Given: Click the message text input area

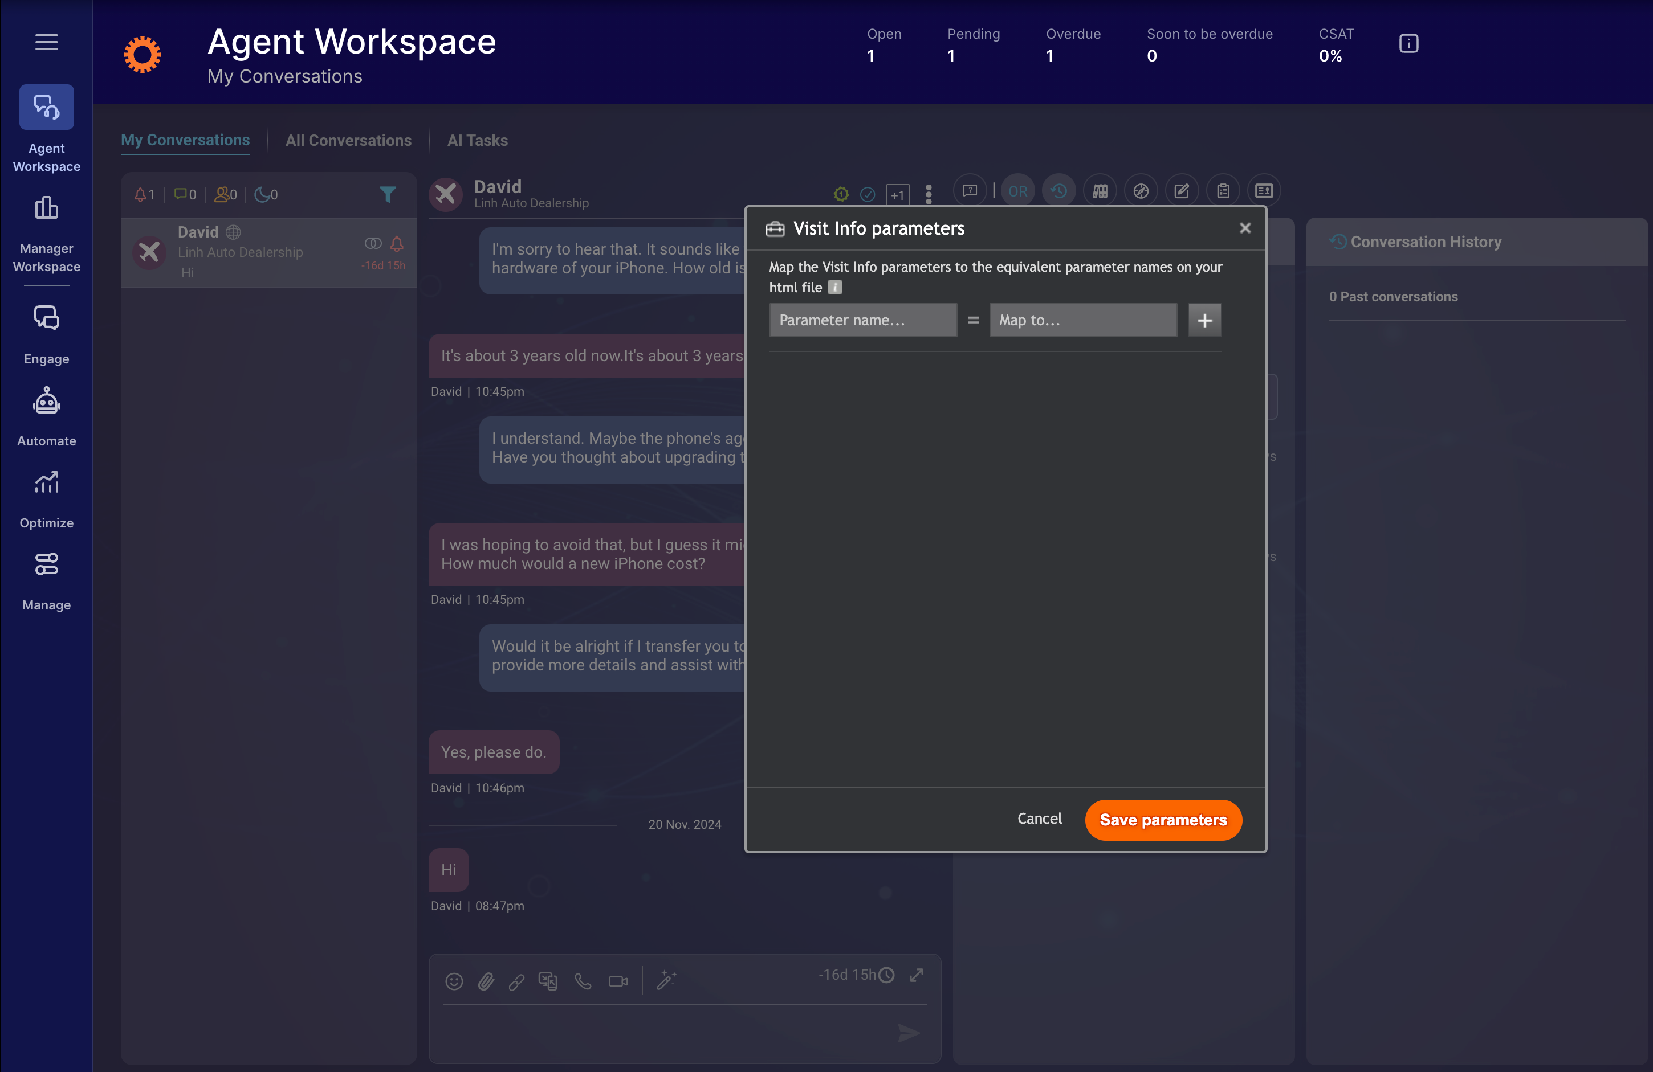Looking at the screenshot, I should 667,1033.
